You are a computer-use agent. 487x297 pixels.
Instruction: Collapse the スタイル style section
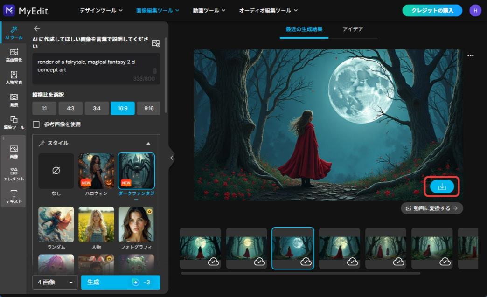point(149,144)
